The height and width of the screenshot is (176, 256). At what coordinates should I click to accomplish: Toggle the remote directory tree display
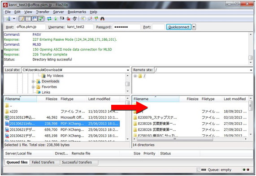35,19
